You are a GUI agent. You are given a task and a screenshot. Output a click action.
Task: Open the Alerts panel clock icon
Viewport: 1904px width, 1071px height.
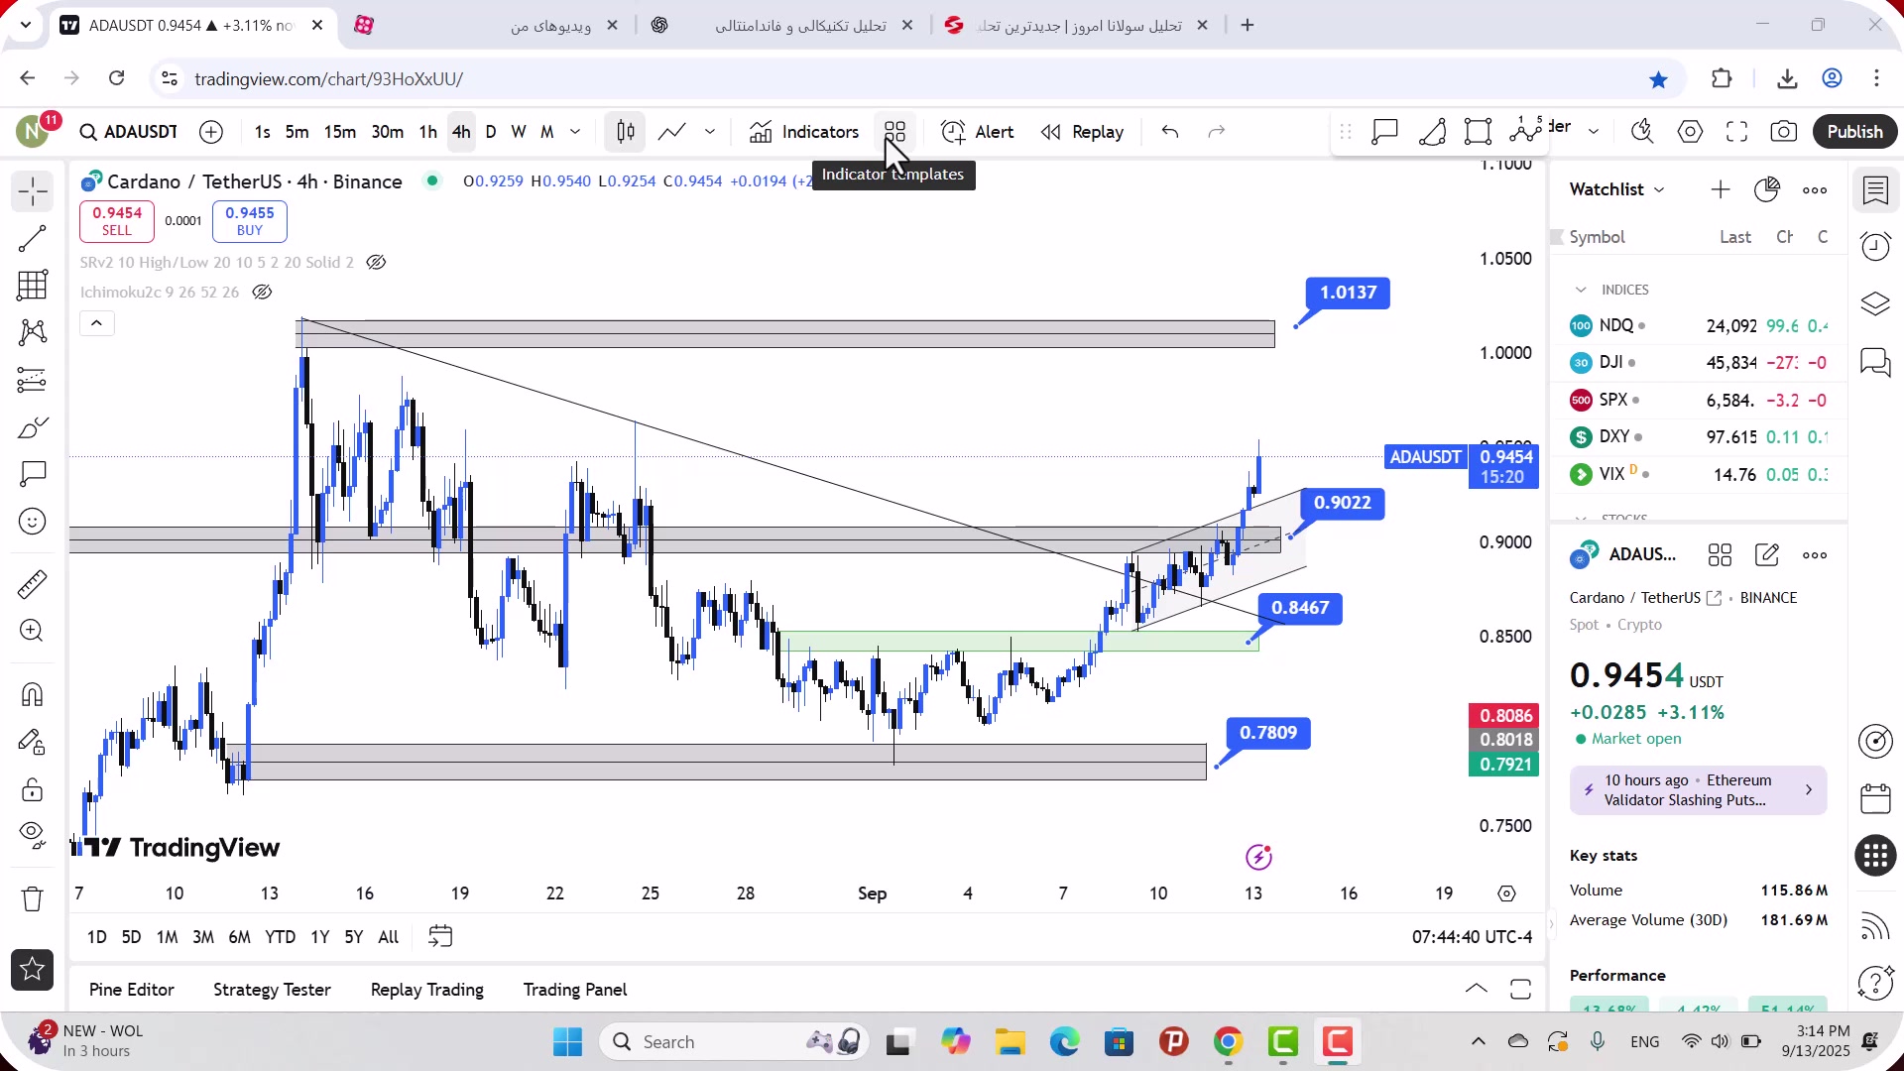pyautogui.click(x=1875, y=246)
